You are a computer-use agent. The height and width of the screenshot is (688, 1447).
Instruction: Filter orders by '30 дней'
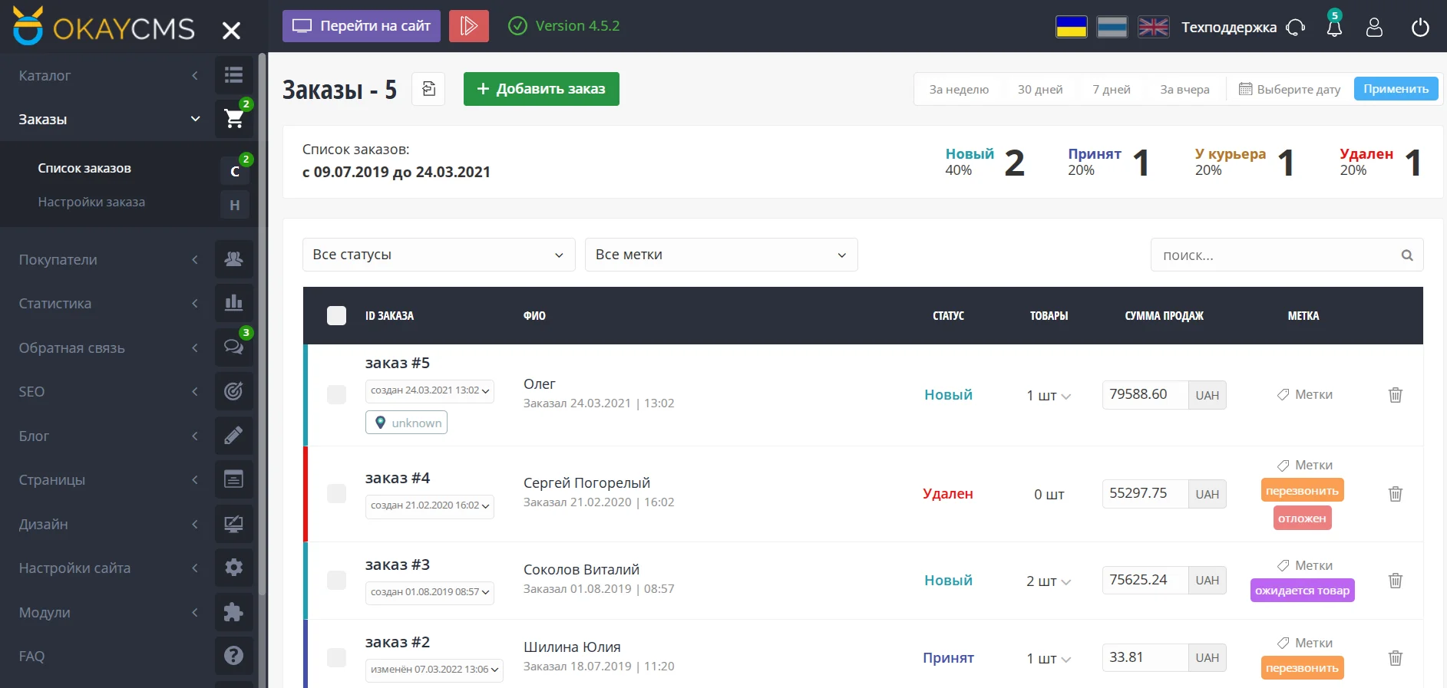tap(1040, 90)
